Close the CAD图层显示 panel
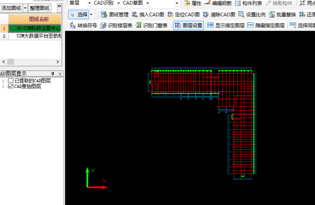315x205 pixels. click(60, 74)
